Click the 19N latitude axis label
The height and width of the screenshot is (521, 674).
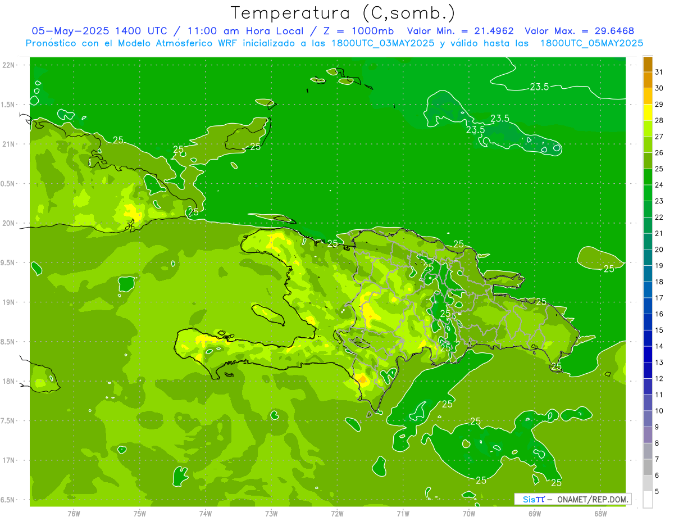click(x=8, y=302)
